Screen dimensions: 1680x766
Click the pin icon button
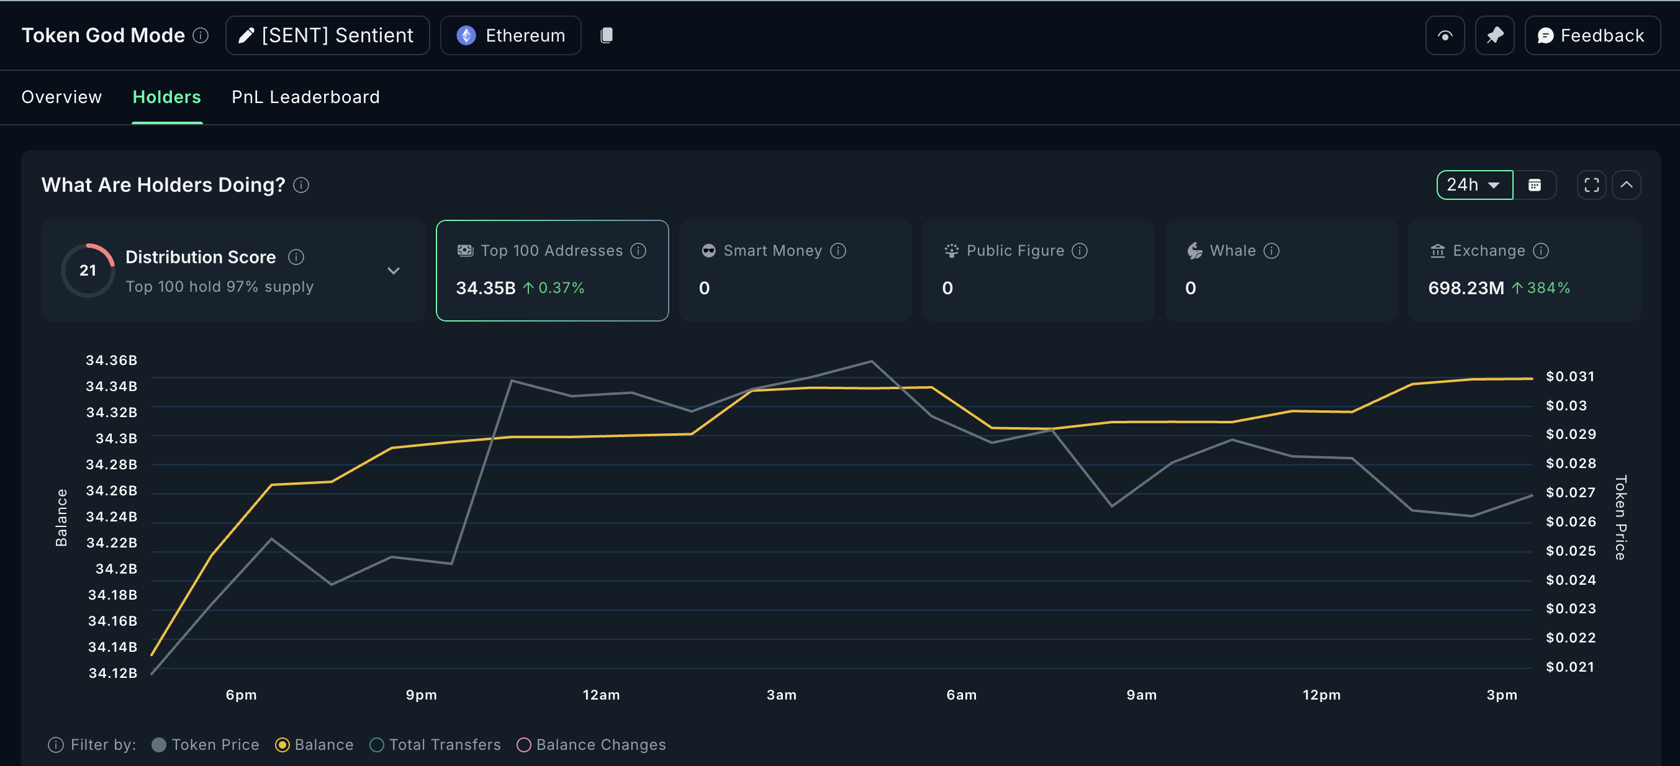[x=1494, y=36]
